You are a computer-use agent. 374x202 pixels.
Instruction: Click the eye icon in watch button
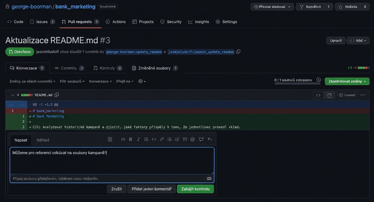click(256, 7)
